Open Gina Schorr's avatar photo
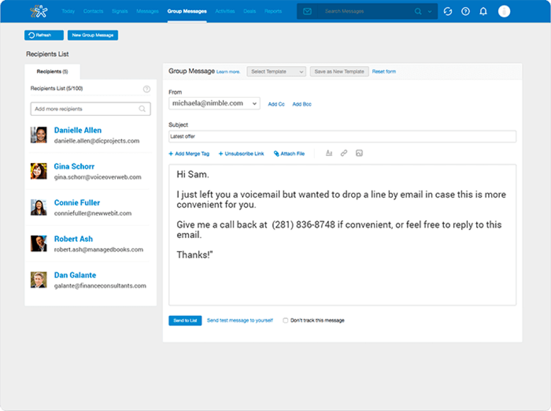This screenshot has width=551, height=411. [x=39, y=171]
